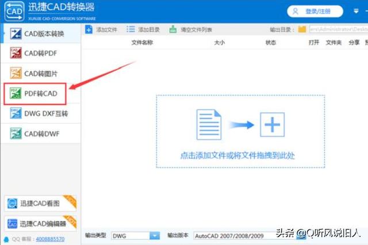Launch 迅捷CAD编辑器 editor
368x245 pixels.
coord(40,223)
